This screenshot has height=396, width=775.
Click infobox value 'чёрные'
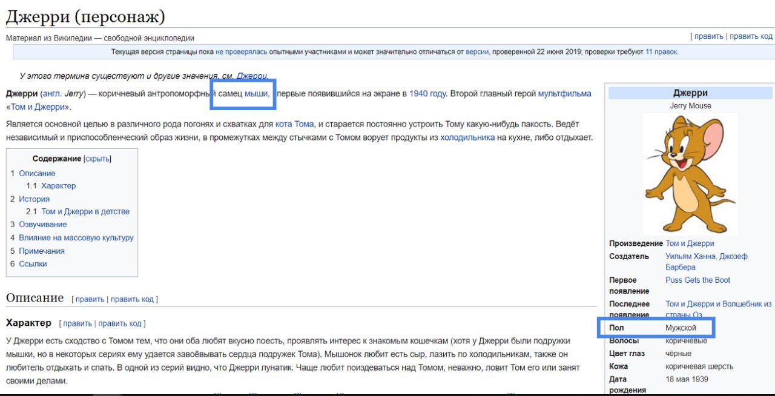tap(678, 354)
